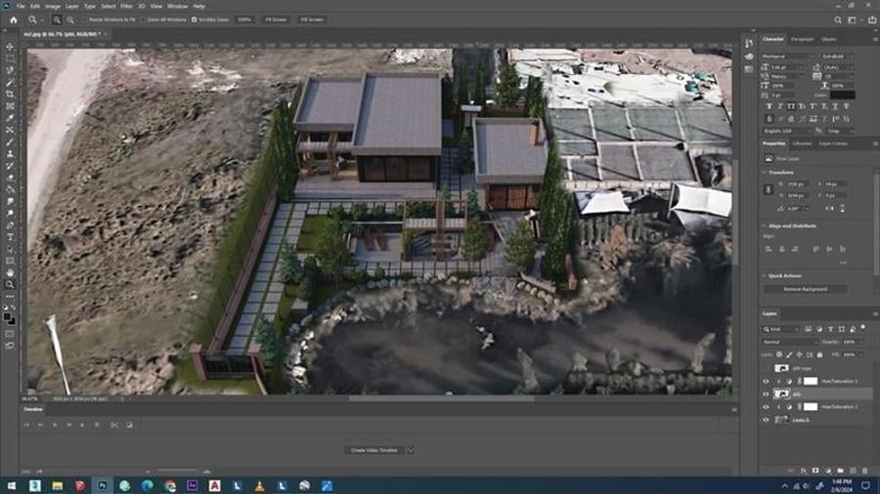Open the layer blend mode dropdown
The image size is (880, 494).
pyautogui.click(x=788, y=342)
